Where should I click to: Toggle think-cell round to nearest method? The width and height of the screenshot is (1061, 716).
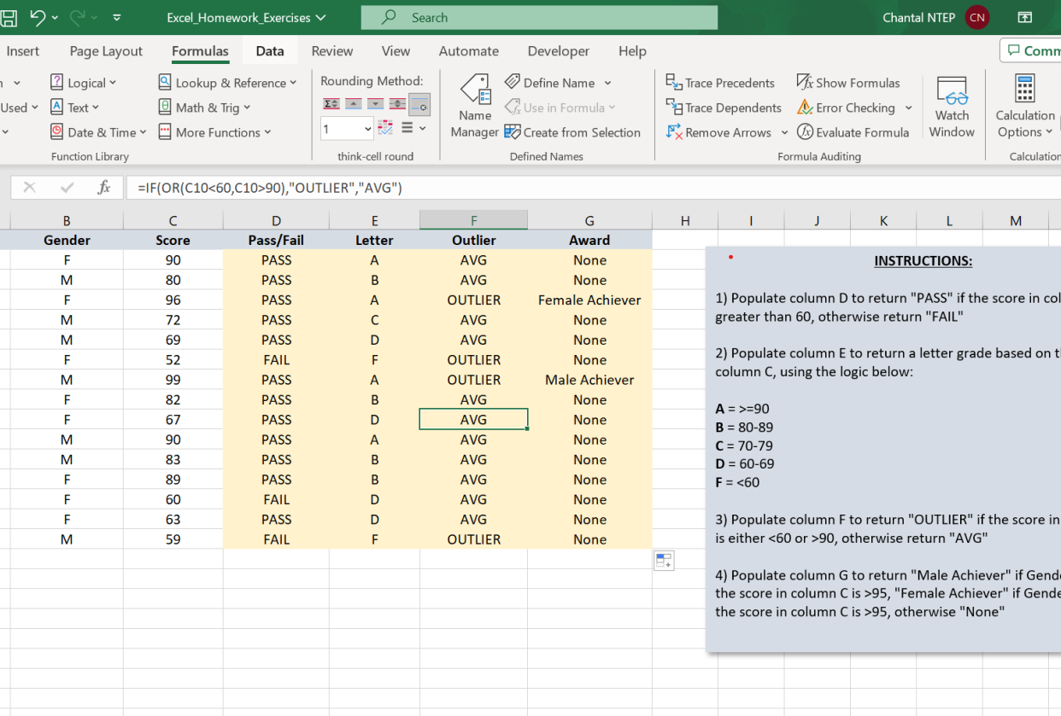[397, 104]
